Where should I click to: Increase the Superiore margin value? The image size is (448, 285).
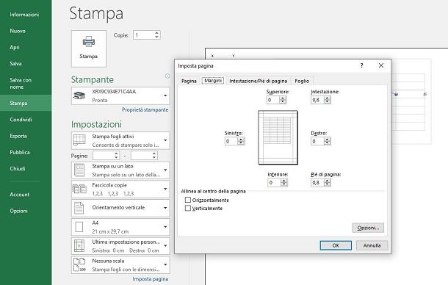[x=283, y=98]
